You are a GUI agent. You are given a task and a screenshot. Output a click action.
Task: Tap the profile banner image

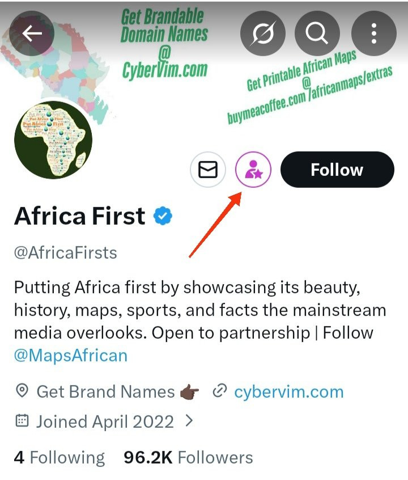coord(170,74)
